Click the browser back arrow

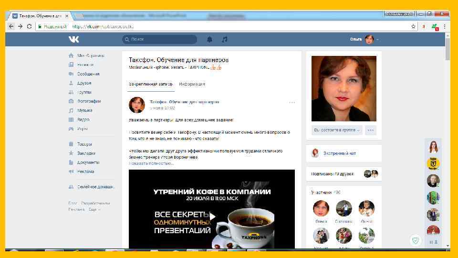pos(11,26)
